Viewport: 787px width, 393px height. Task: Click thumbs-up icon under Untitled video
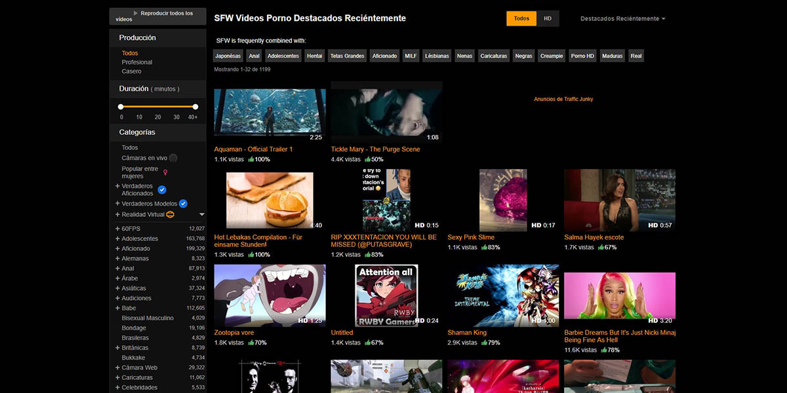(x=368, y=343)
